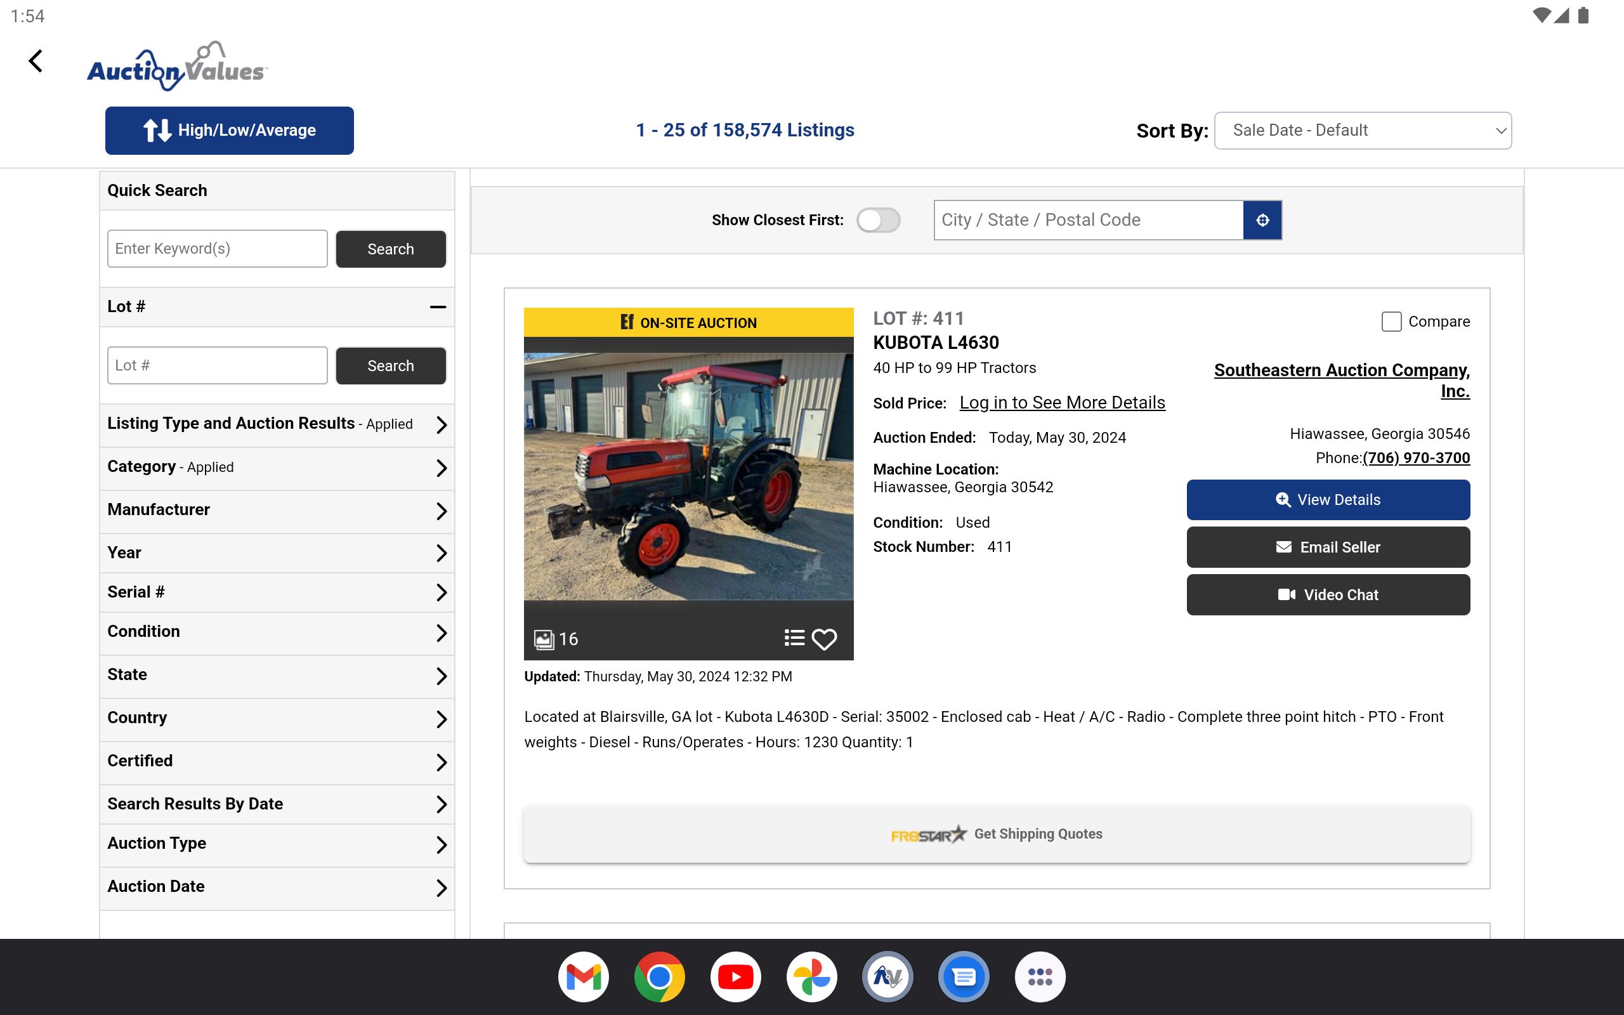The height and width of the screenshot is (1015, 1624).
Task: Click Get Shipping Quotes banner
Action: pos(997,834)
